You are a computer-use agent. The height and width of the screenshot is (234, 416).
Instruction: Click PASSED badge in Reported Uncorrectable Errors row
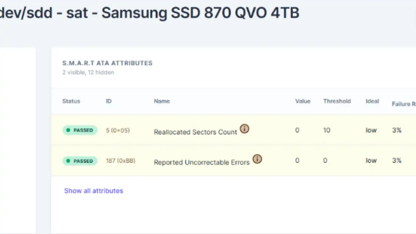(80, 161)
